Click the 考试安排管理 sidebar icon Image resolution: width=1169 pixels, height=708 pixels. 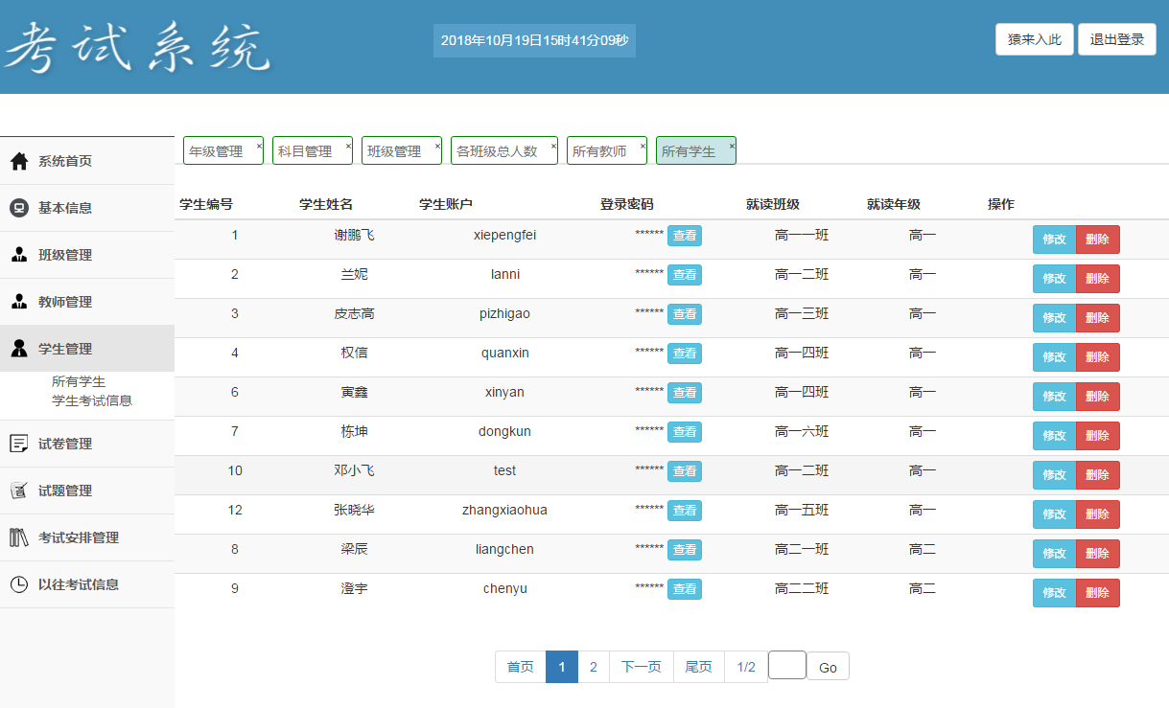coord(19,537)
